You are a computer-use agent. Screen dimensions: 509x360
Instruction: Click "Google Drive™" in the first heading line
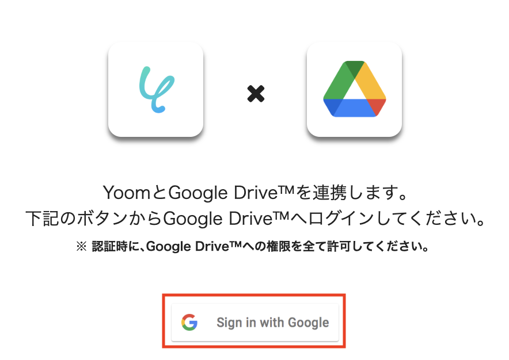[x=231, y=193]
